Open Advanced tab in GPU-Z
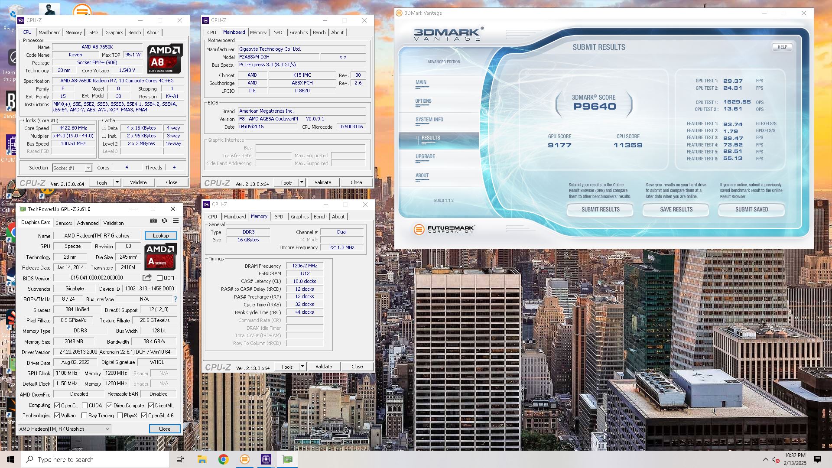This screenshot has width=832, height=468. click(88, 223)
